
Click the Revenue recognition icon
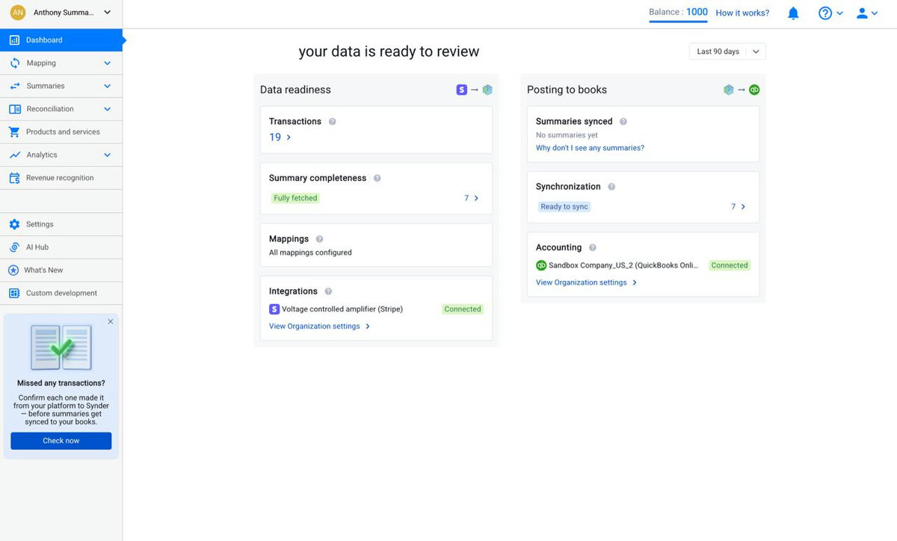pyautogui.click(x=14, y=178)
